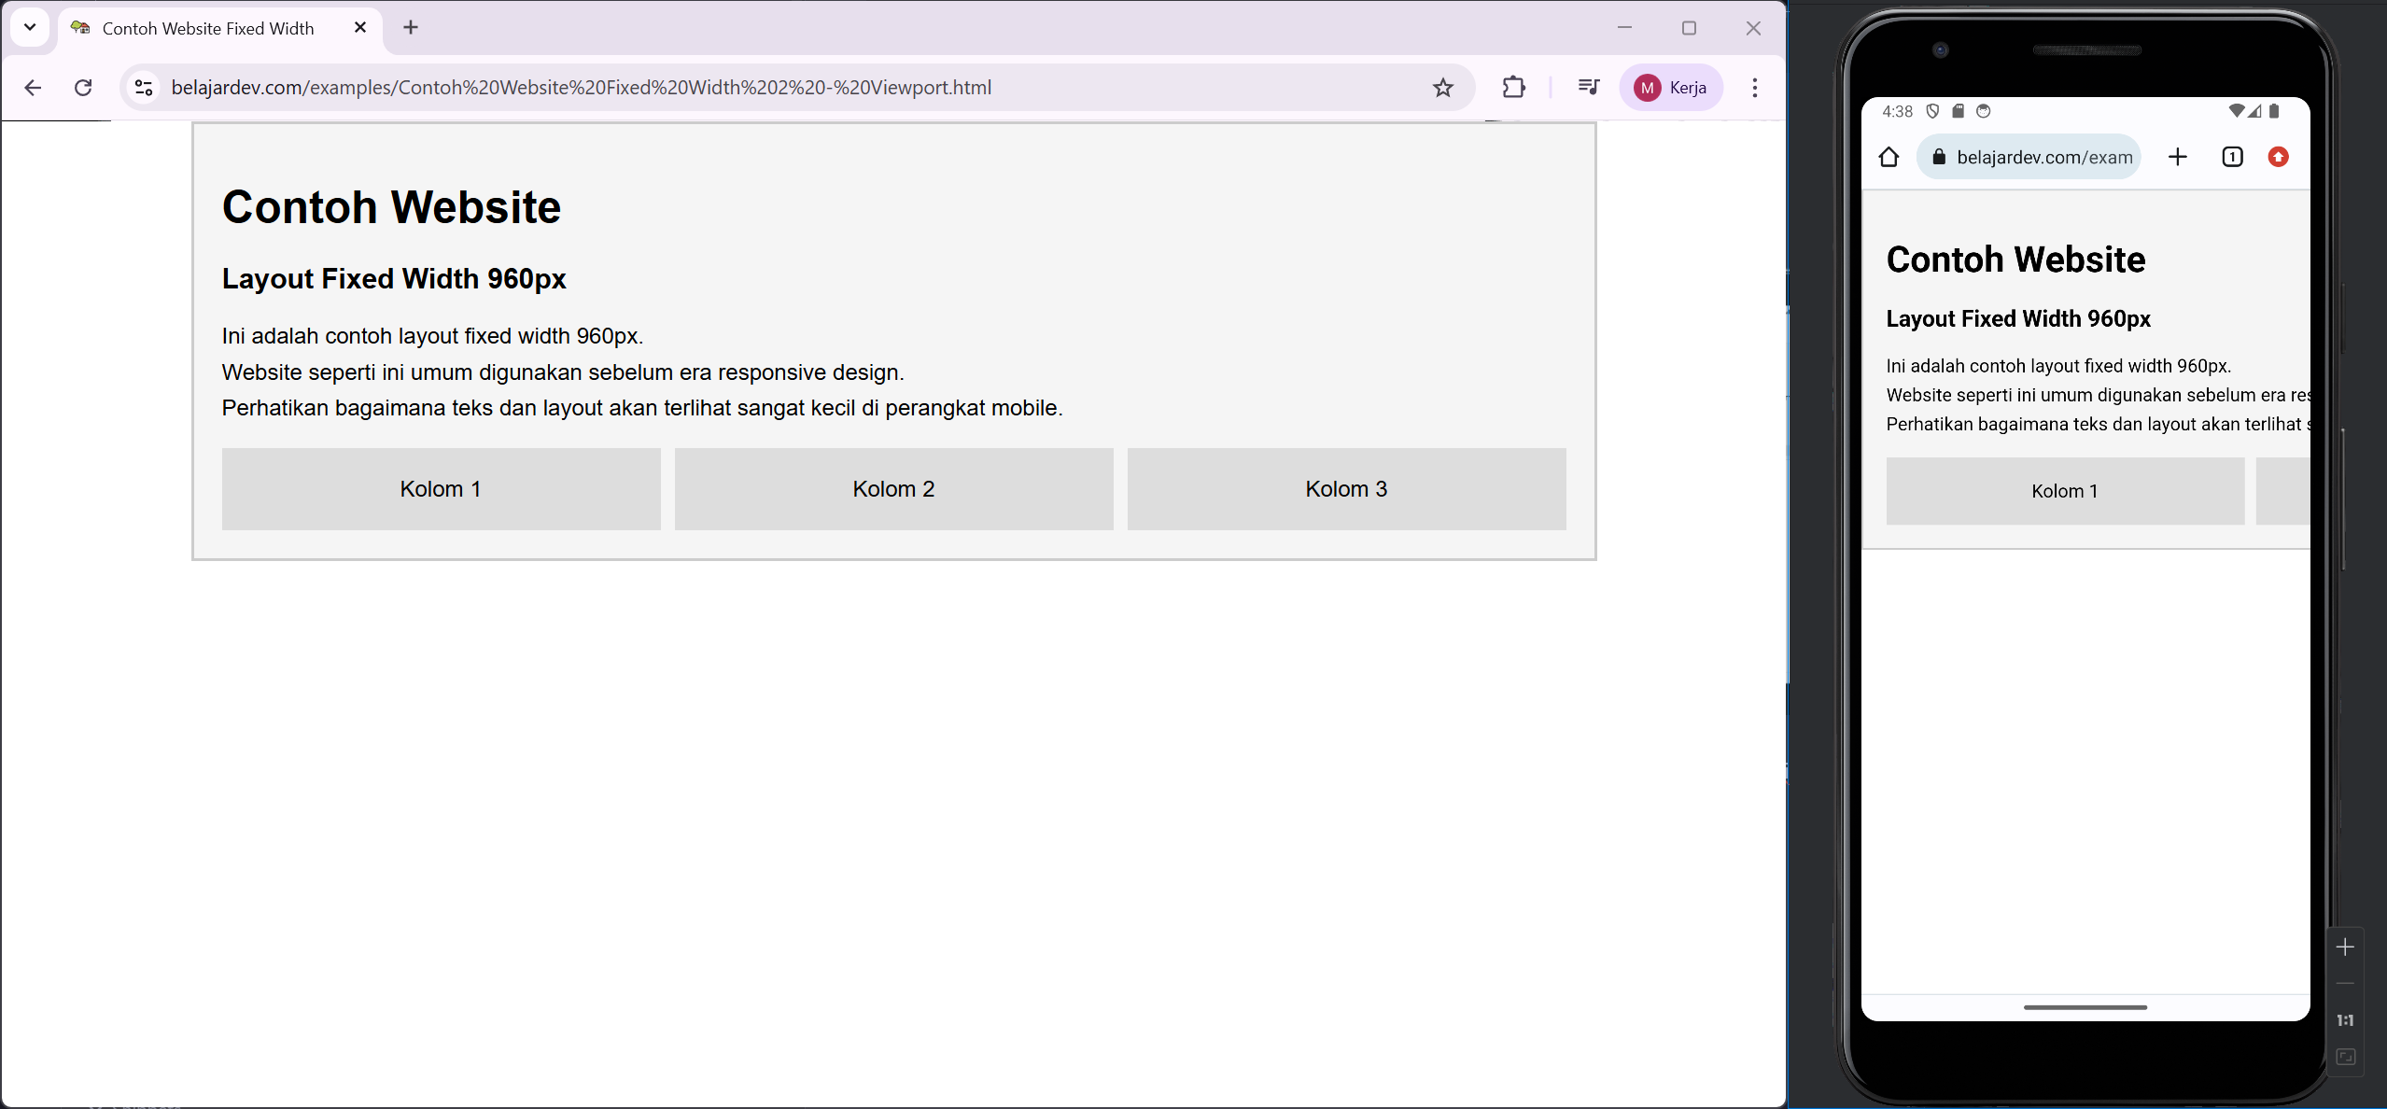Tap the red Chrome update icon
Image resolution: width=2387 pixels, height=1109 pixels.
coord(2278,157)
